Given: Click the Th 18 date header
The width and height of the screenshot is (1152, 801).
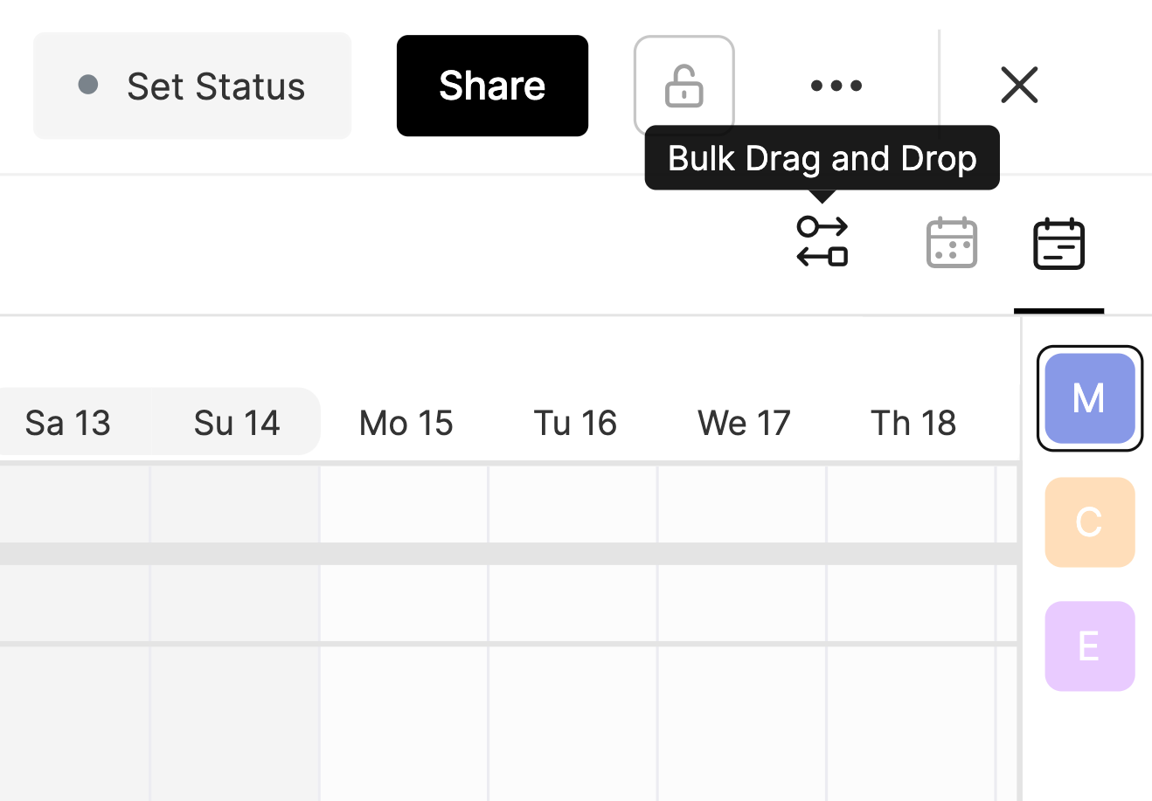Looking at the screenshot, I should 913,423.
